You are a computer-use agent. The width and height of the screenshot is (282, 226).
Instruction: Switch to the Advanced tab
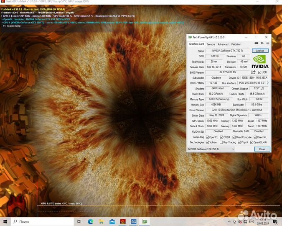pyautogui.click(x=223, y=44)
